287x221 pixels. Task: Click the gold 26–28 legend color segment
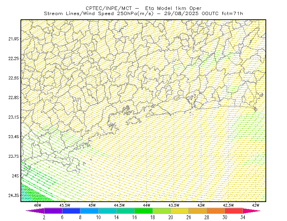tap(198, 211)
